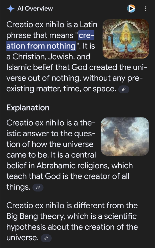Click the AI Overview sparkle icon
The image size is (155, 248).
coord(10,9)
